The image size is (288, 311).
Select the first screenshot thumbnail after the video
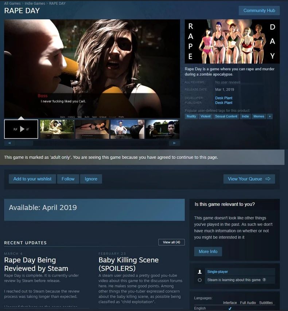pyautogui.click(x=57, y=129)
